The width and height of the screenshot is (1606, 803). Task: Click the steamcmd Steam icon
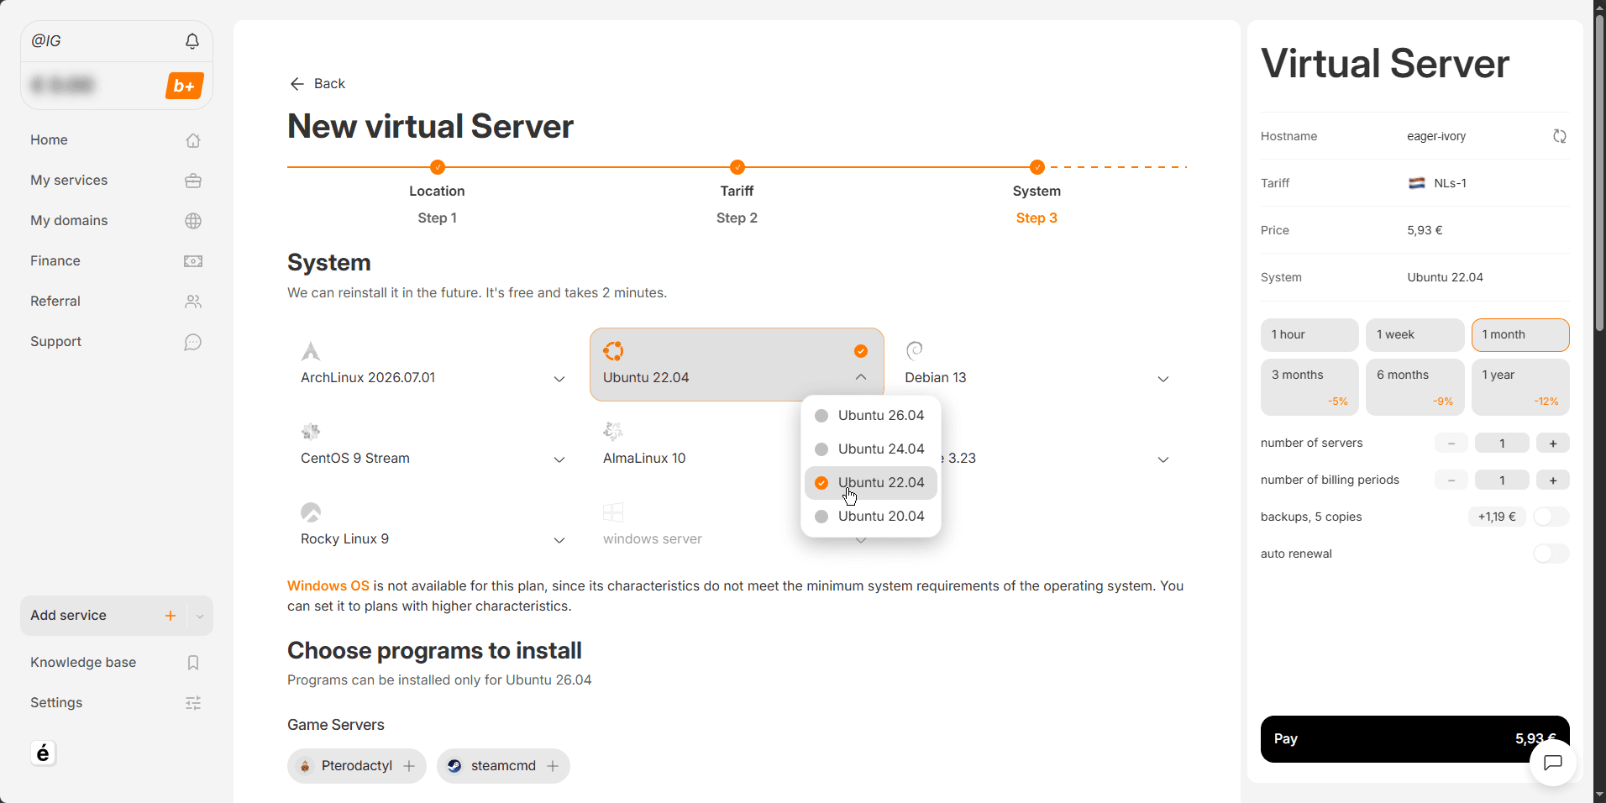point(454,766)
